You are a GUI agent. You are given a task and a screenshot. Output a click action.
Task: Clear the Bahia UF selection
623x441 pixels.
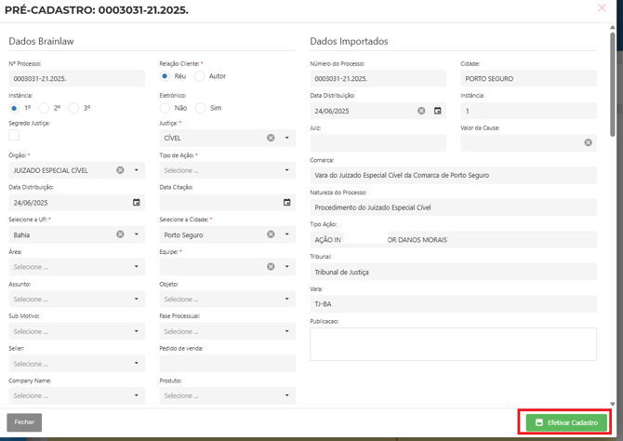click(120, 234)
